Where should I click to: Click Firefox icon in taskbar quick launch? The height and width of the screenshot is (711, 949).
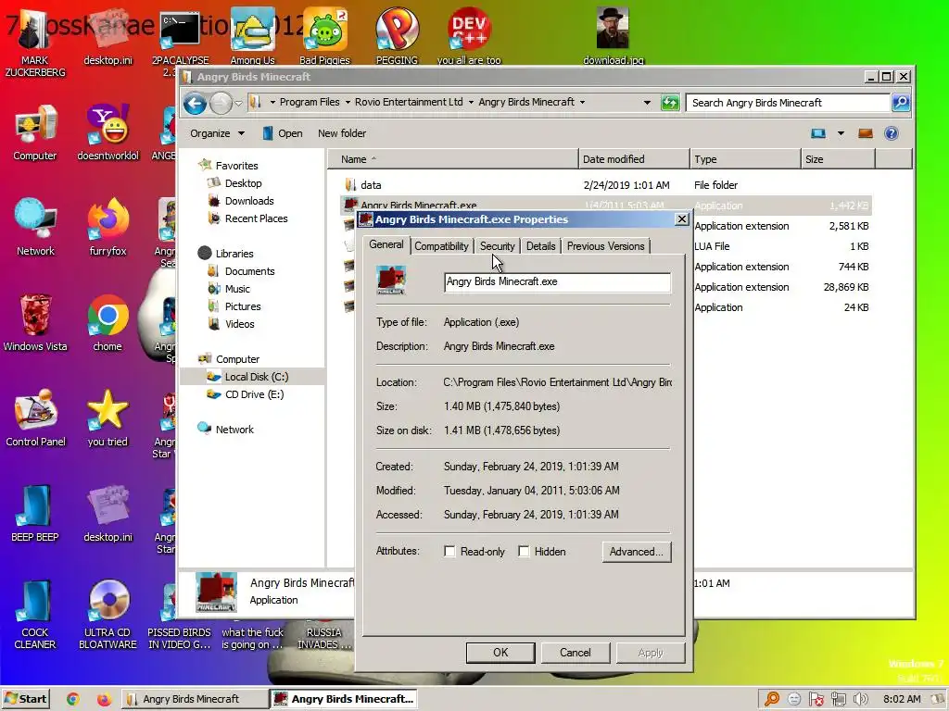(x=104, y=699)
